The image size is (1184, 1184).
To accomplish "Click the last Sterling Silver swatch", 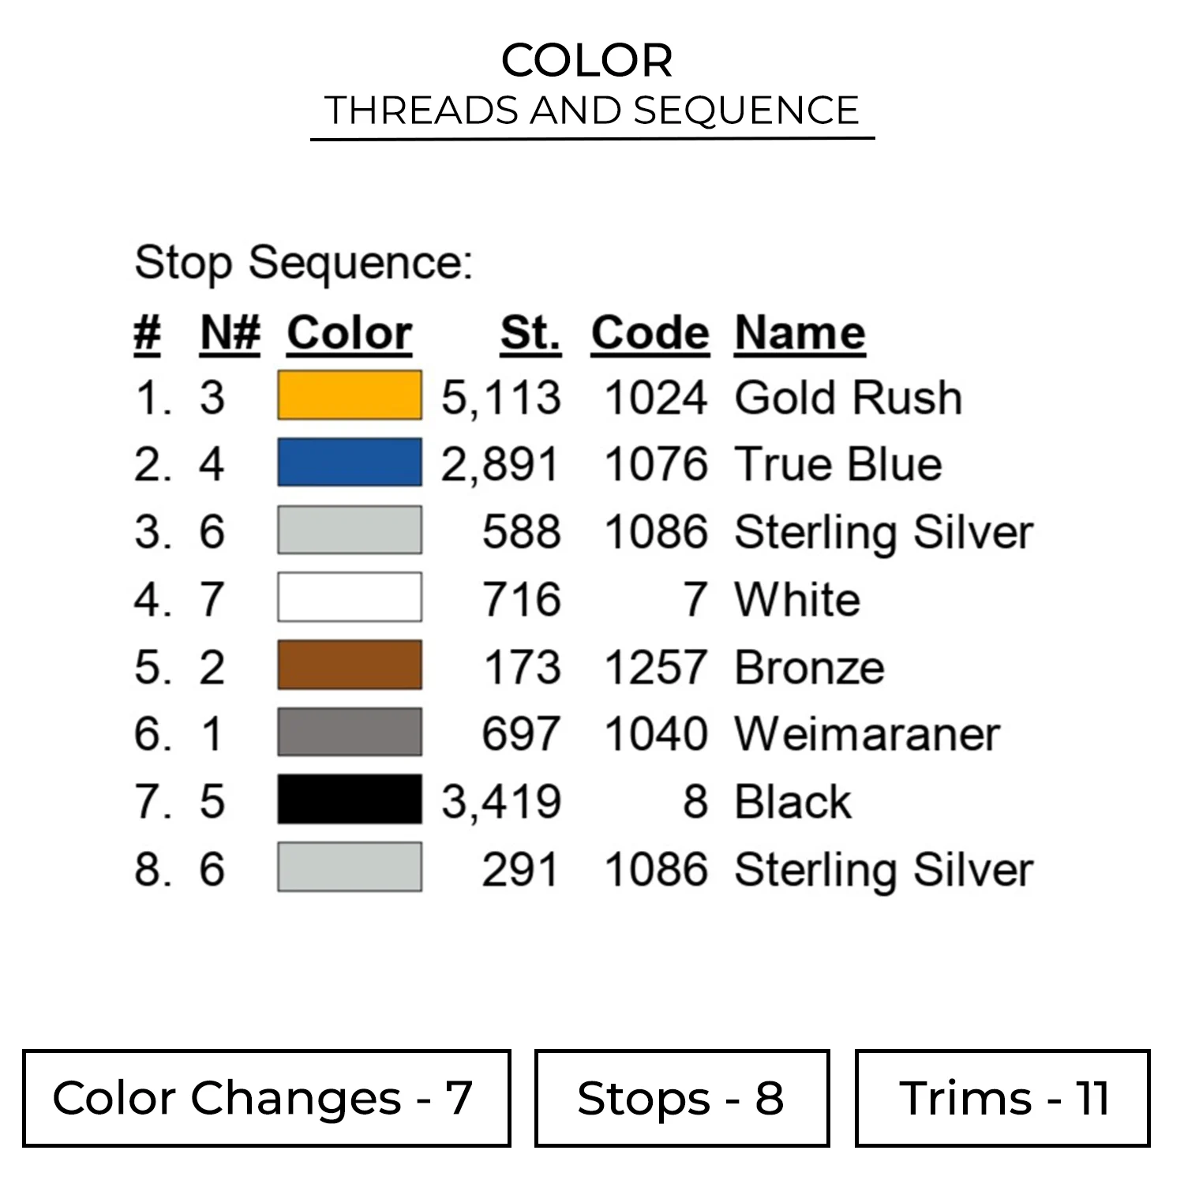I will (349, 867).
